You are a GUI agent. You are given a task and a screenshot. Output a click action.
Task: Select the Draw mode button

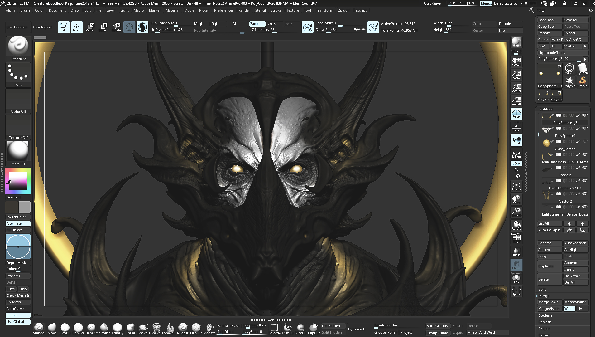[77, 27]
